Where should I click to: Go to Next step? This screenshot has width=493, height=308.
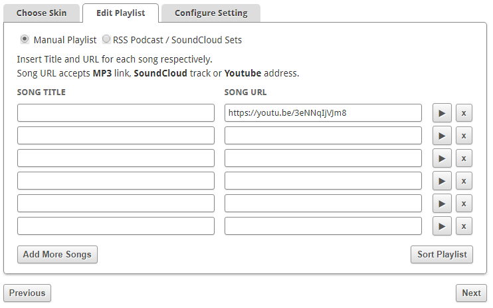point(471,293)
